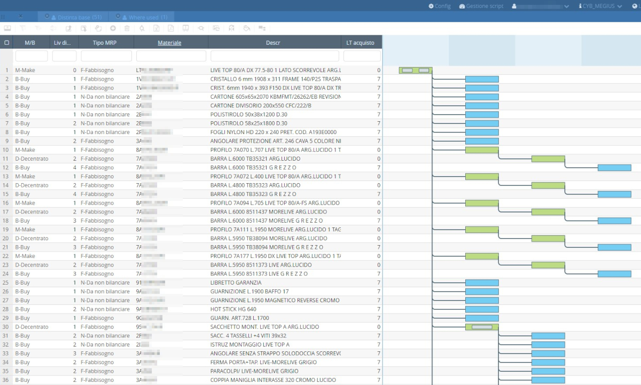
Task: Focus the Descr filter input field
Action: point(275,56)
